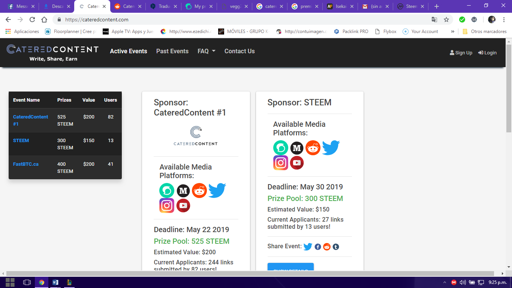Close the Reddit browser tab
The image size is (512, 288).
[140, 6]
